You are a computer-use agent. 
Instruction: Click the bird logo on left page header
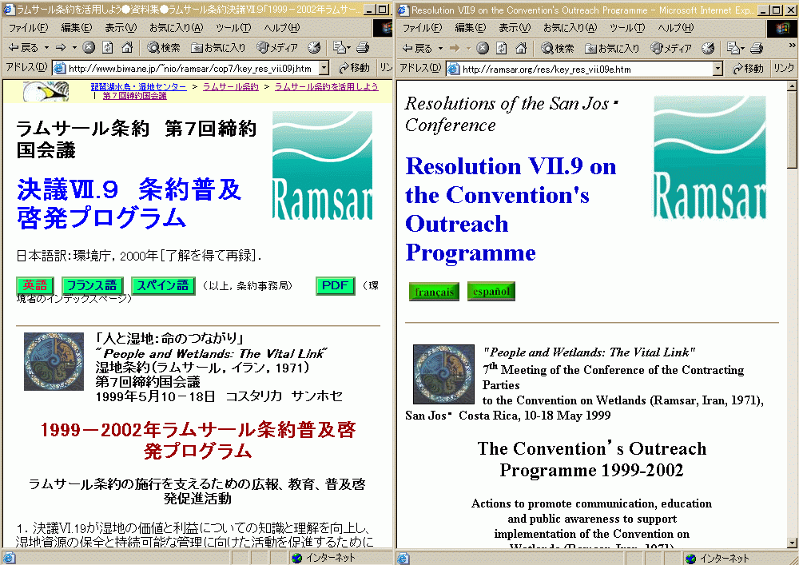tap(46, 91)
